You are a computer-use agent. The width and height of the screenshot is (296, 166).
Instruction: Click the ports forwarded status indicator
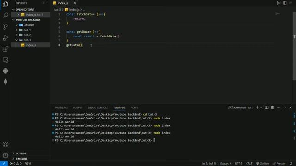(x=28, y=164)
